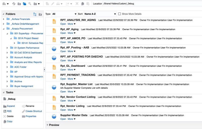Expand the _AirAsia Financials folder
The width and height of the screenshot is (202, 129).
pyautogui.click(x=4, y=19)
